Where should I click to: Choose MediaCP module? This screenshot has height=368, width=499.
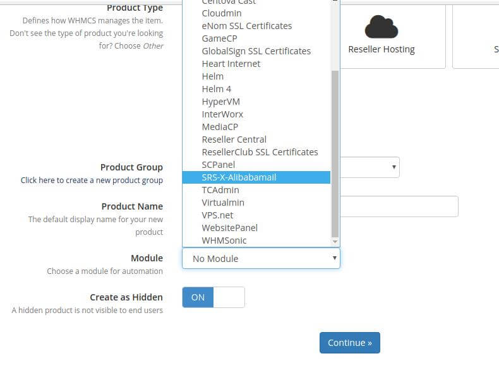[256, 127]
